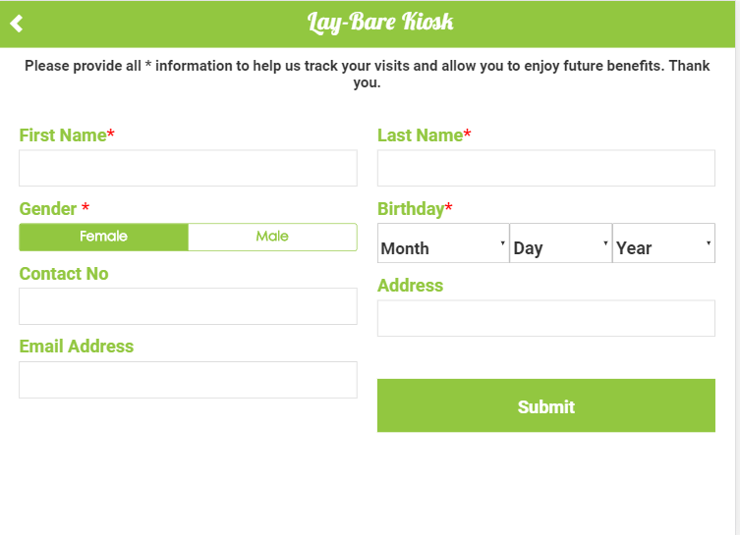
Task: Click the Address field label
Action: (x=410, y=286)
